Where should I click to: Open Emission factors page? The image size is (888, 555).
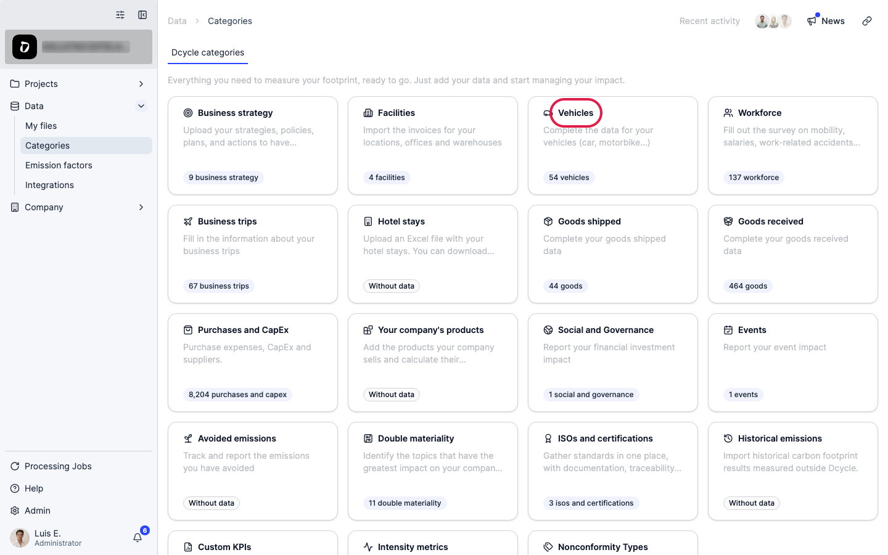point(86,165)
